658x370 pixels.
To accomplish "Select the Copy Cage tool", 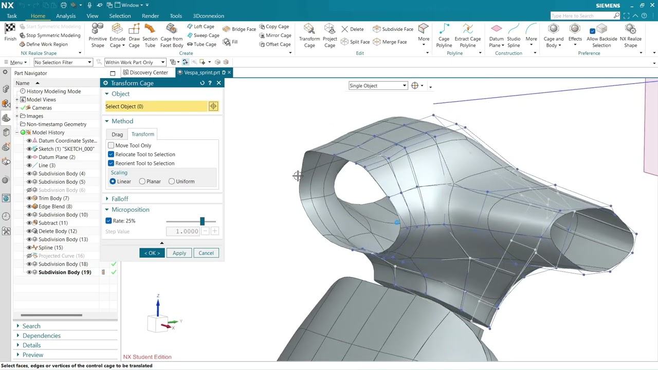I will 274,27.
